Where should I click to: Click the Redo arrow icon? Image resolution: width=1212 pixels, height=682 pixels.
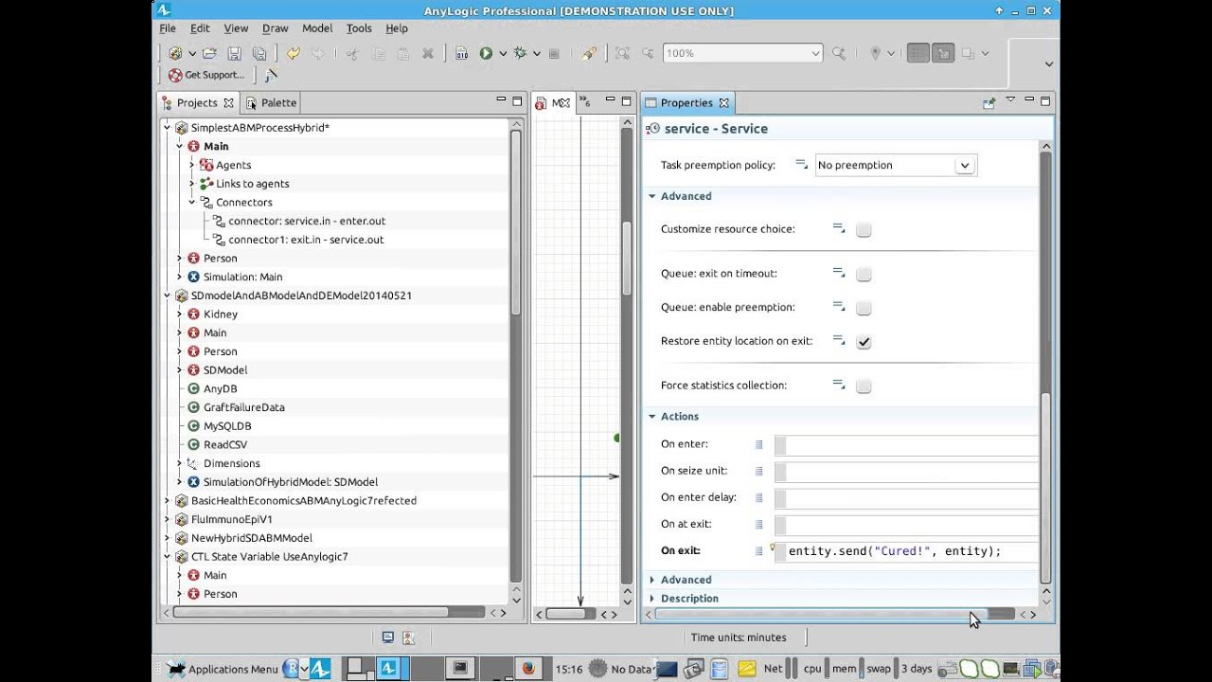317,54
